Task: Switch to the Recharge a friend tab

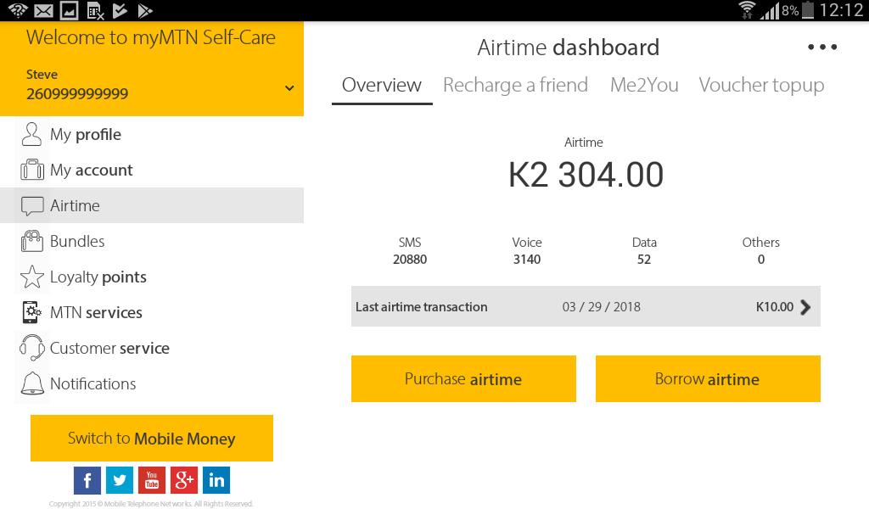Action: click(515, 85)
